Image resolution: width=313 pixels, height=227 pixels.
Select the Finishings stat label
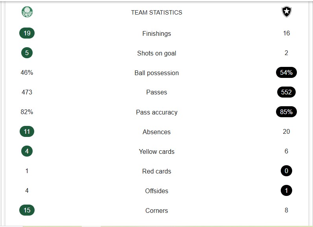click(x=156, y=34)
